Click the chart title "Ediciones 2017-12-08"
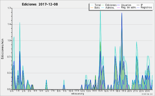The width and height of the screenshot is (155, 96). [x=40, y=4]
